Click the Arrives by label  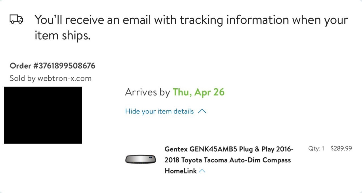[147, 93]
